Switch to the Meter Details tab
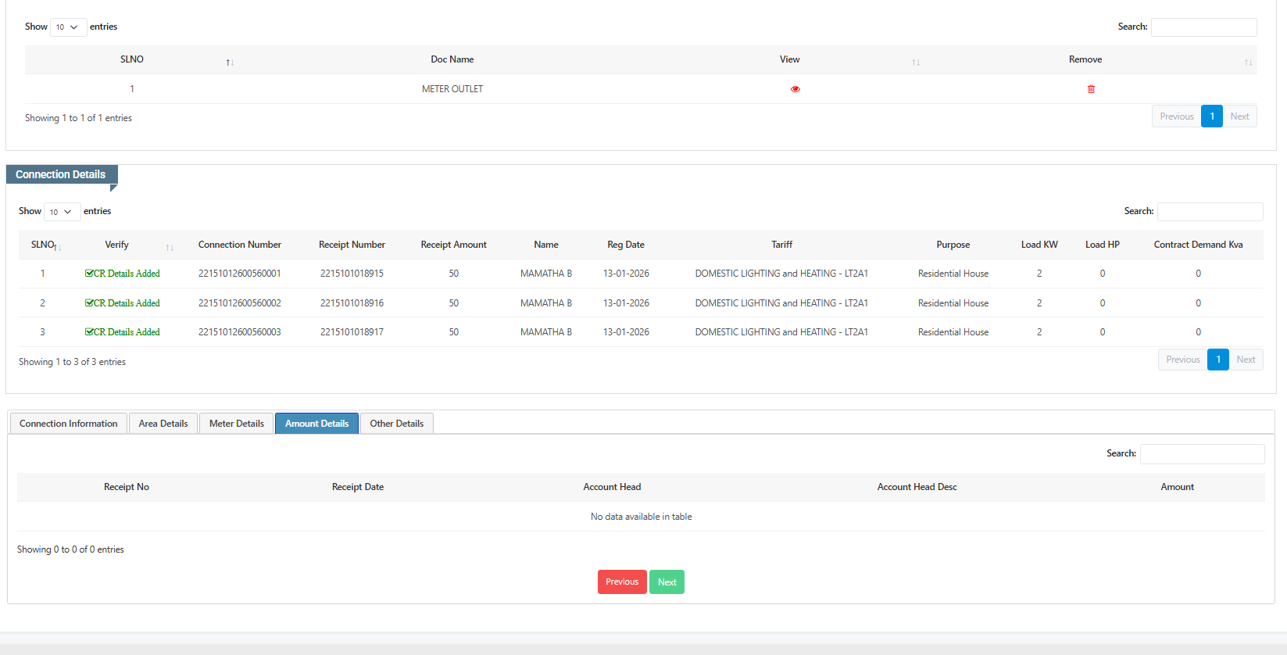 pos(236,424)
